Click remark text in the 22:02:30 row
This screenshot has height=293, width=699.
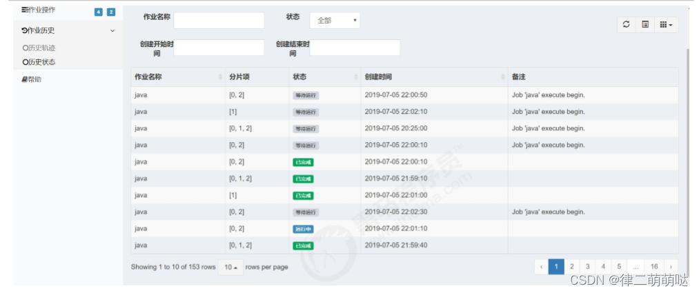pyautogui.click(x=549, y=212)
